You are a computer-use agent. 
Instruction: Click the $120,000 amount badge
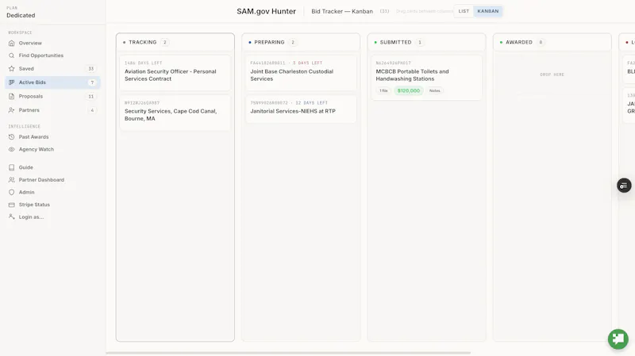[x=409, y=90]
